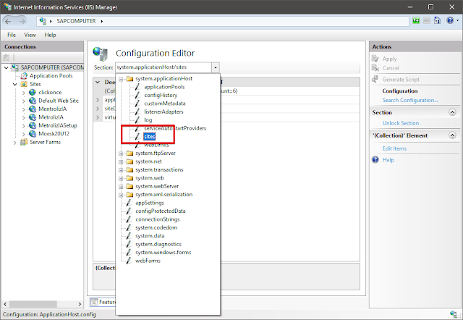The height and width of the screenshot is (320, 463).
Task: Open the Help menu
Action: point(50,35)
